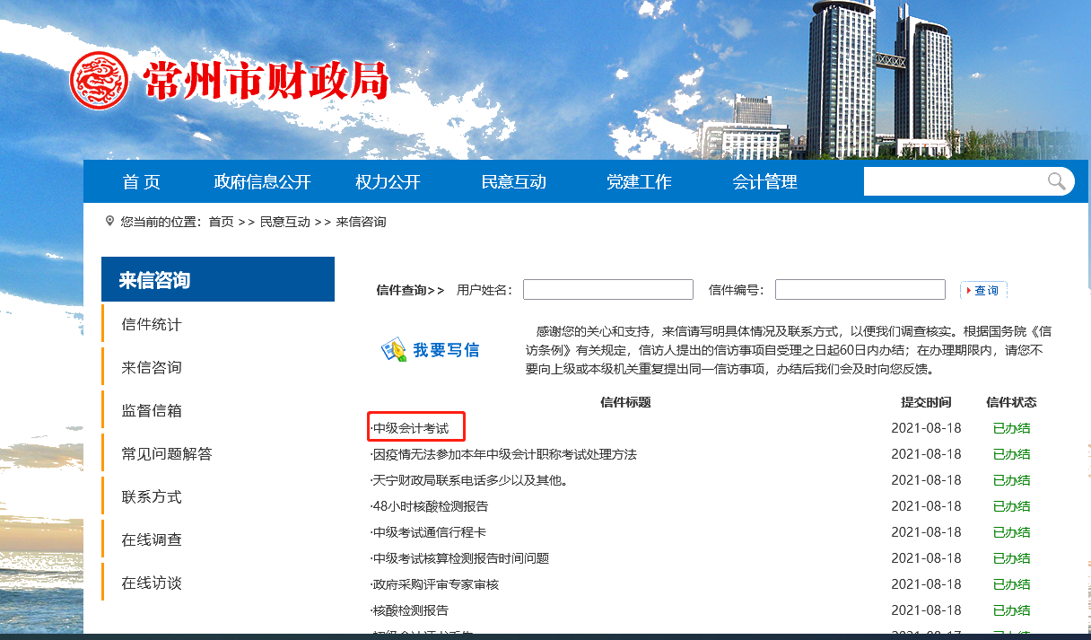Open the 民意互动 menu item
Image resolution: width=1091 pixels, height=640 pixels.
click(x=513, y=181)
